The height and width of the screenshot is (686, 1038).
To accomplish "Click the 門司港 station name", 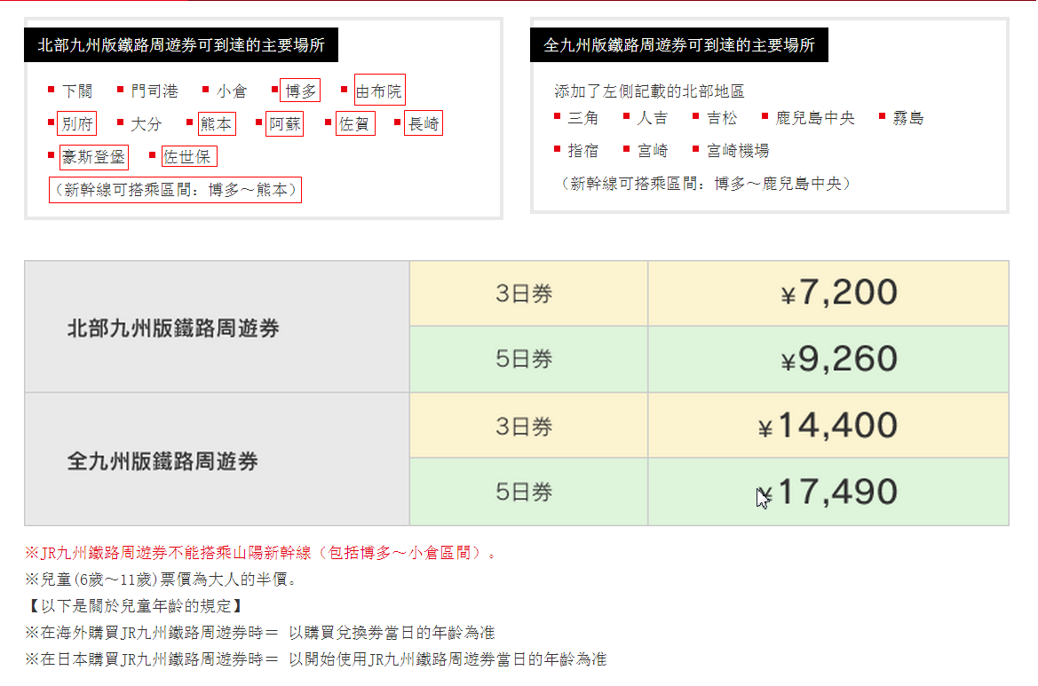I will [x=155, y=91].
